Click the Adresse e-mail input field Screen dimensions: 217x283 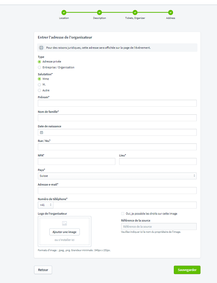point(117,191)
